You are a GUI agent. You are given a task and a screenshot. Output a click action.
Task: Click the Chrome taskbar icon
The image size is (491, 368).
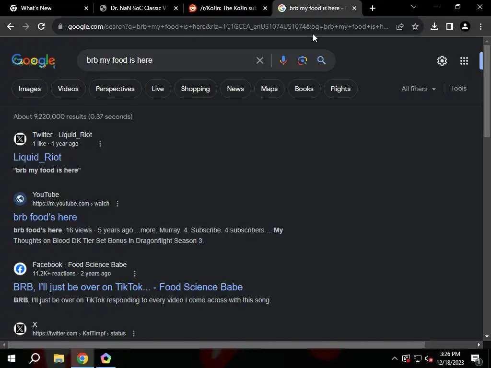click(82, 358)
